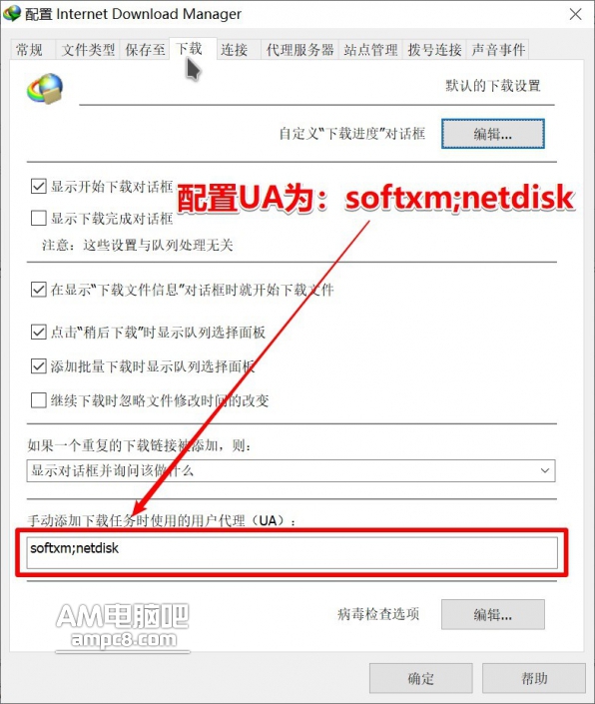This screenshot has height=704, width=595.
Task: Open the 文件类型 tab
Action: pyautogui.click(x=88, y=49)
